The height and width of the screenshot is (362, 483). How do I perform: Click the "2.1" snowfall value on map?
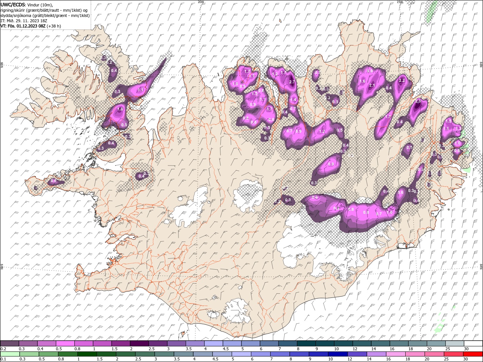pyautogui.click(x=372, y=86)
